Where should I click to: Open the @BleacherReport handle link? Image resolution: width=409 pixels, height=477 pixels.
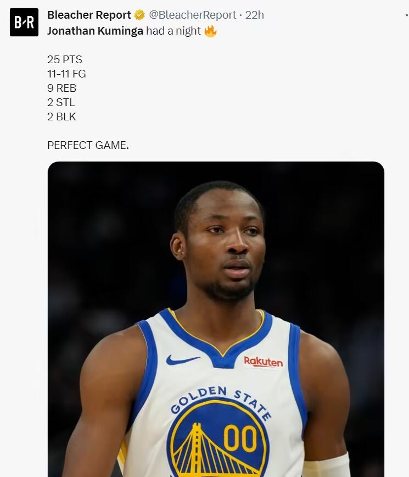point(192,15)
